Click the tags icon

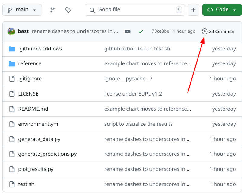pos(68,10)
